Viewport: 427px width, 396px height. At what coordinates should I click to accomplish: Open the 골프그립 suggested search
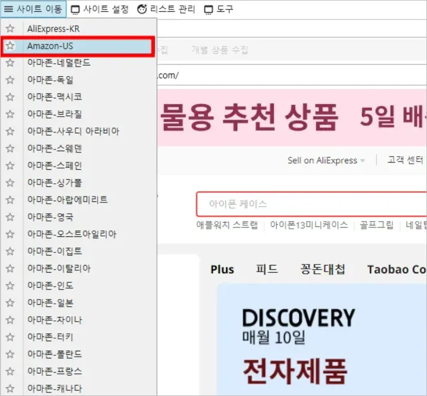tap(377, 225)
